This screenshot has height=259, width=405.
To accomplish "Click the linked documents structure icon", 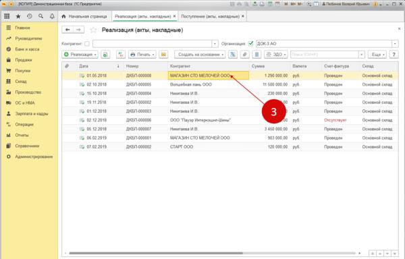I will 233,55.
